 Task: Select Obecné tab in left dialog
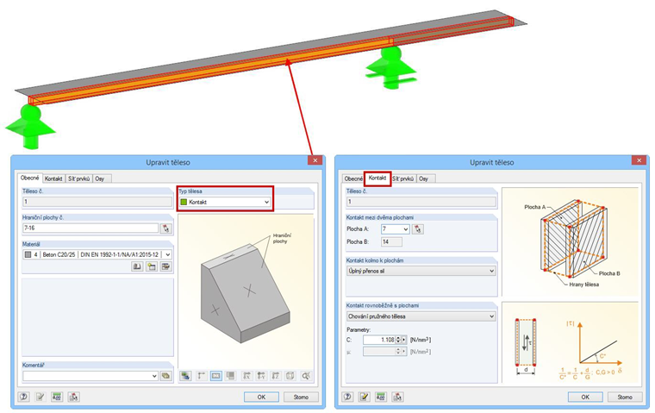30,178
